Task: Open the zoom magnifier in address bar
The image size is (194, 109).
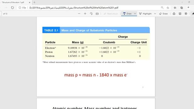Action: 162,8
